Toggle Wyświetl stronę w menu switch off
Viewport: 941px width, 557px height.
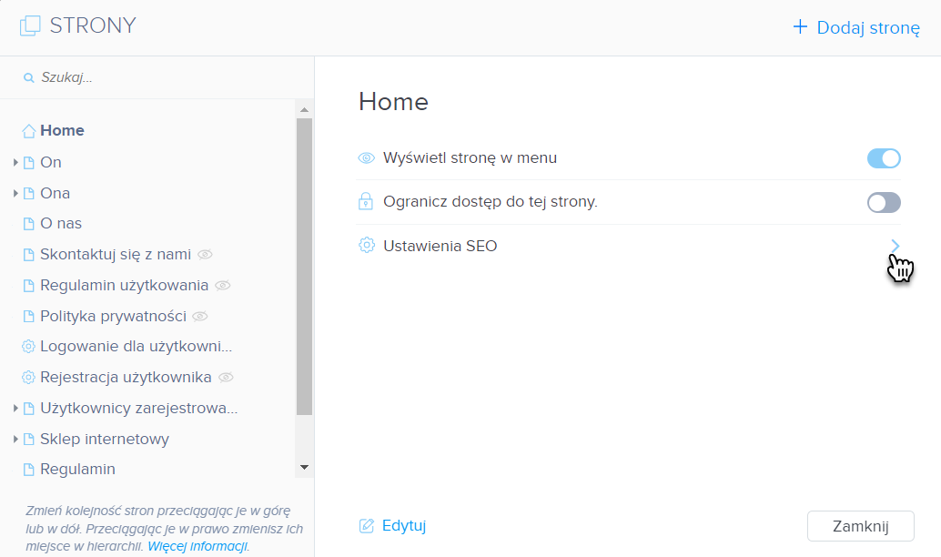(x=884, y=158)
